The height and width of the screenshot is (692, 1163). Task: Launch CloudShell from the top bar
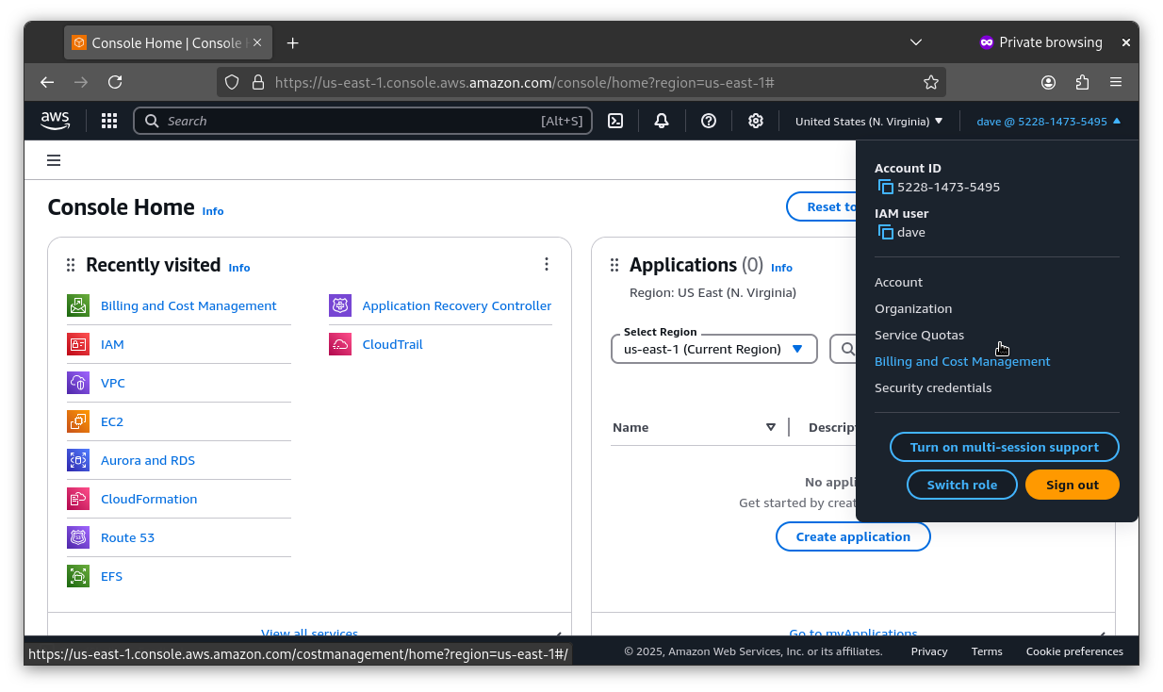pyautogui.click(x=615, y=121)
